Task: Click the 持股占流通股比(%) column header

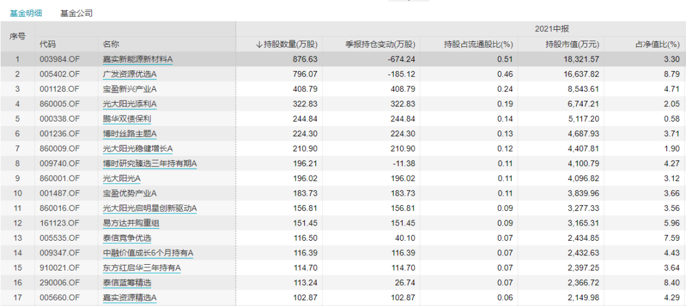Action: [x=478, y=44]
